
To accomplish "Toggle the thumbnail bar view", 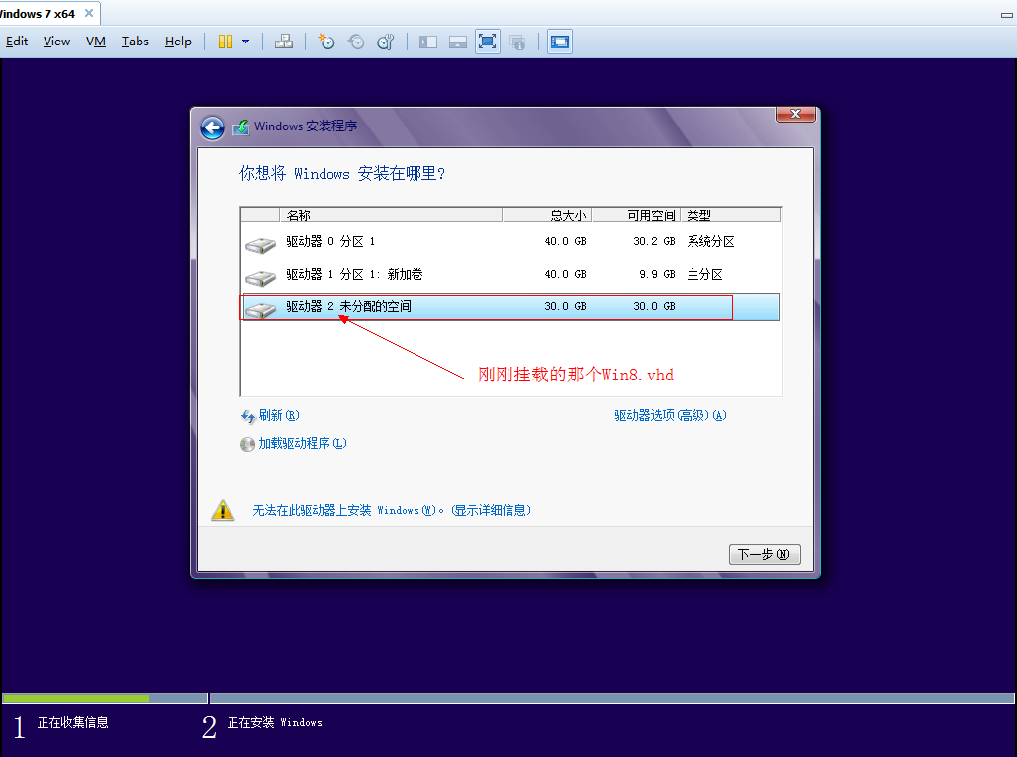I will 458,42.
